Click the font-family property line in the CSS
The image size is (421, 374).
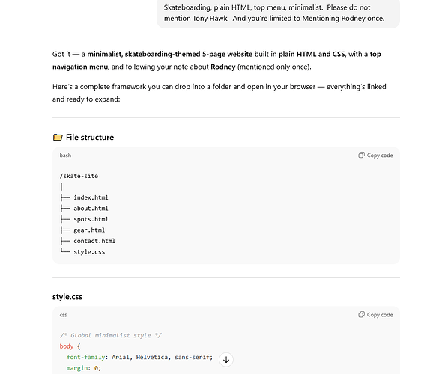pyautogui.click(x=139, y=357)
